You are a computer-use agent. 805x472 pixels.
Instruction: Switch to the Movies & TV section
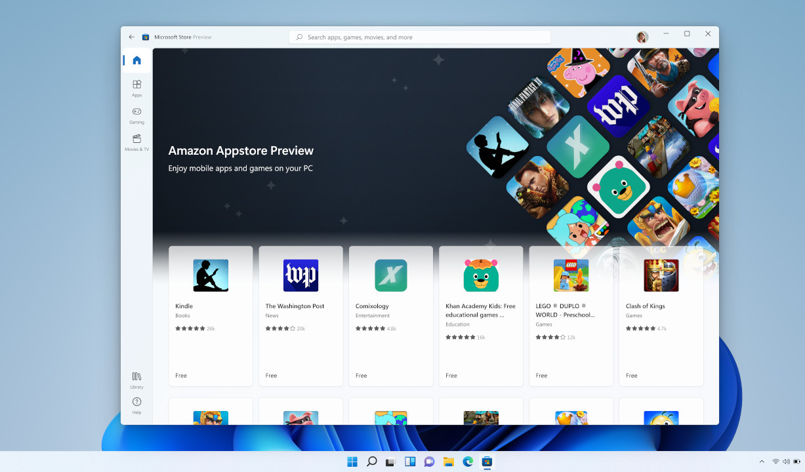point(136,142)
